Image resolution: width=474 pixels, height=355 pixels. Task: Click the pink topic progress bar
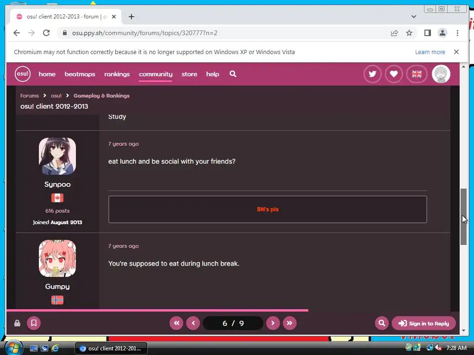pyautogui.click(x=157, y=310)
